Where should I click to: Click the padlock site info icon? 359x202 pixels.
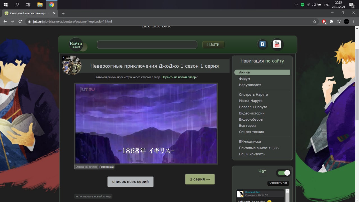[29, 21]
